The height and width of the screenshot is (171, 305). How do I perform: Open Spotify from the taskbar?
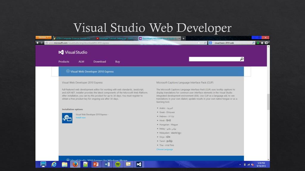coord(118,164)
